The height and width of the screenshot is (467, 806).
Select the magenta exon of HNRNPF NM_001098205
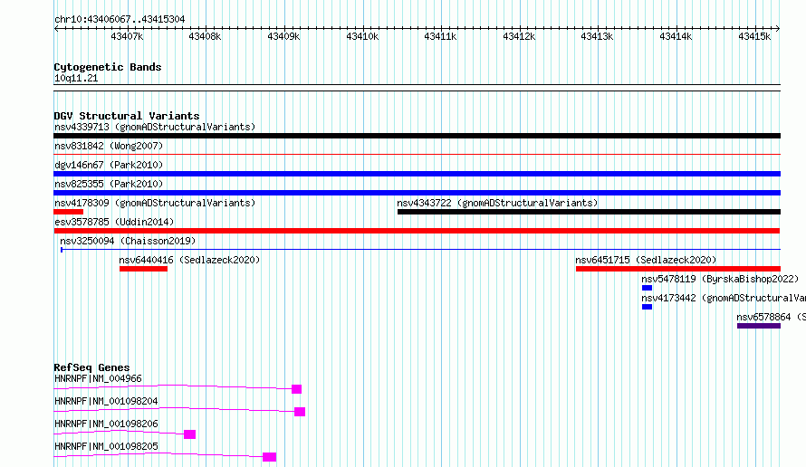click(x=269, y=457)
